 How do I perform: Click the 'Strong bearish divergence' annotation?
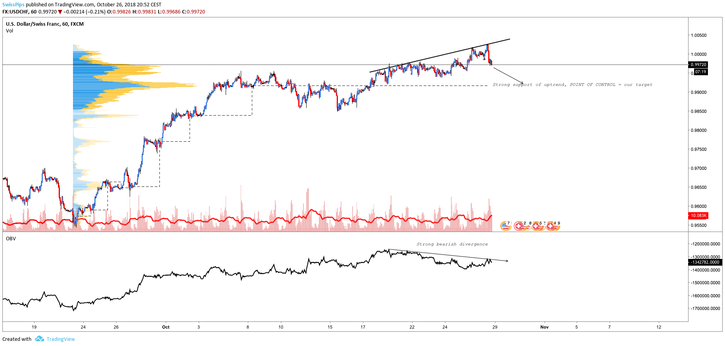452,244
